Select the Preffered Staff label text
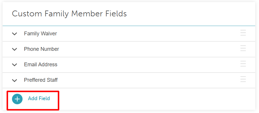Screen dimensions: 259x113 pos(41,80)
